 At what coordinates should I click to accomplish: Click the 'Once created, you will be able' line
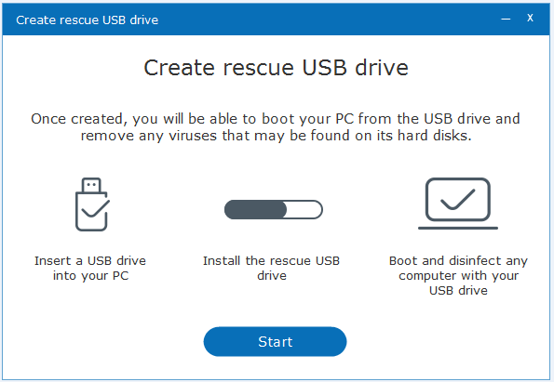276,119
